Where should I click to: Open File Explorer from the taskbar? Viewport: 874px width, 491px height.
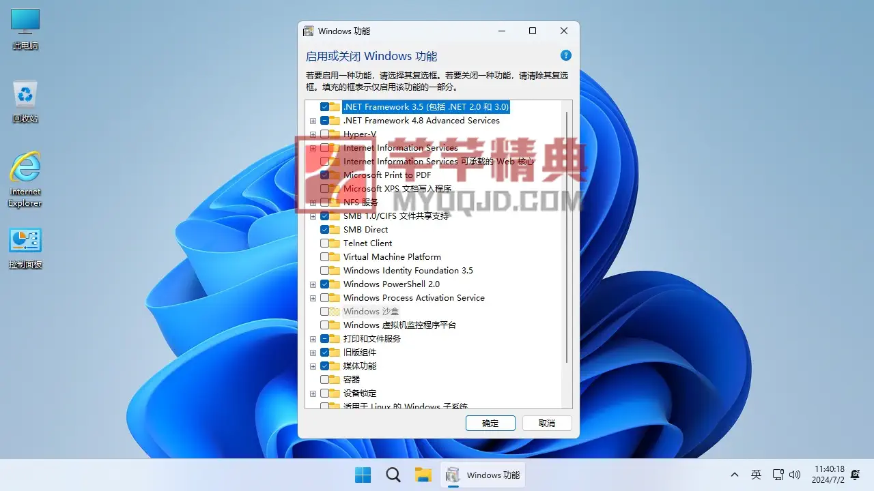pyautogui.click(x=423, y=475)
